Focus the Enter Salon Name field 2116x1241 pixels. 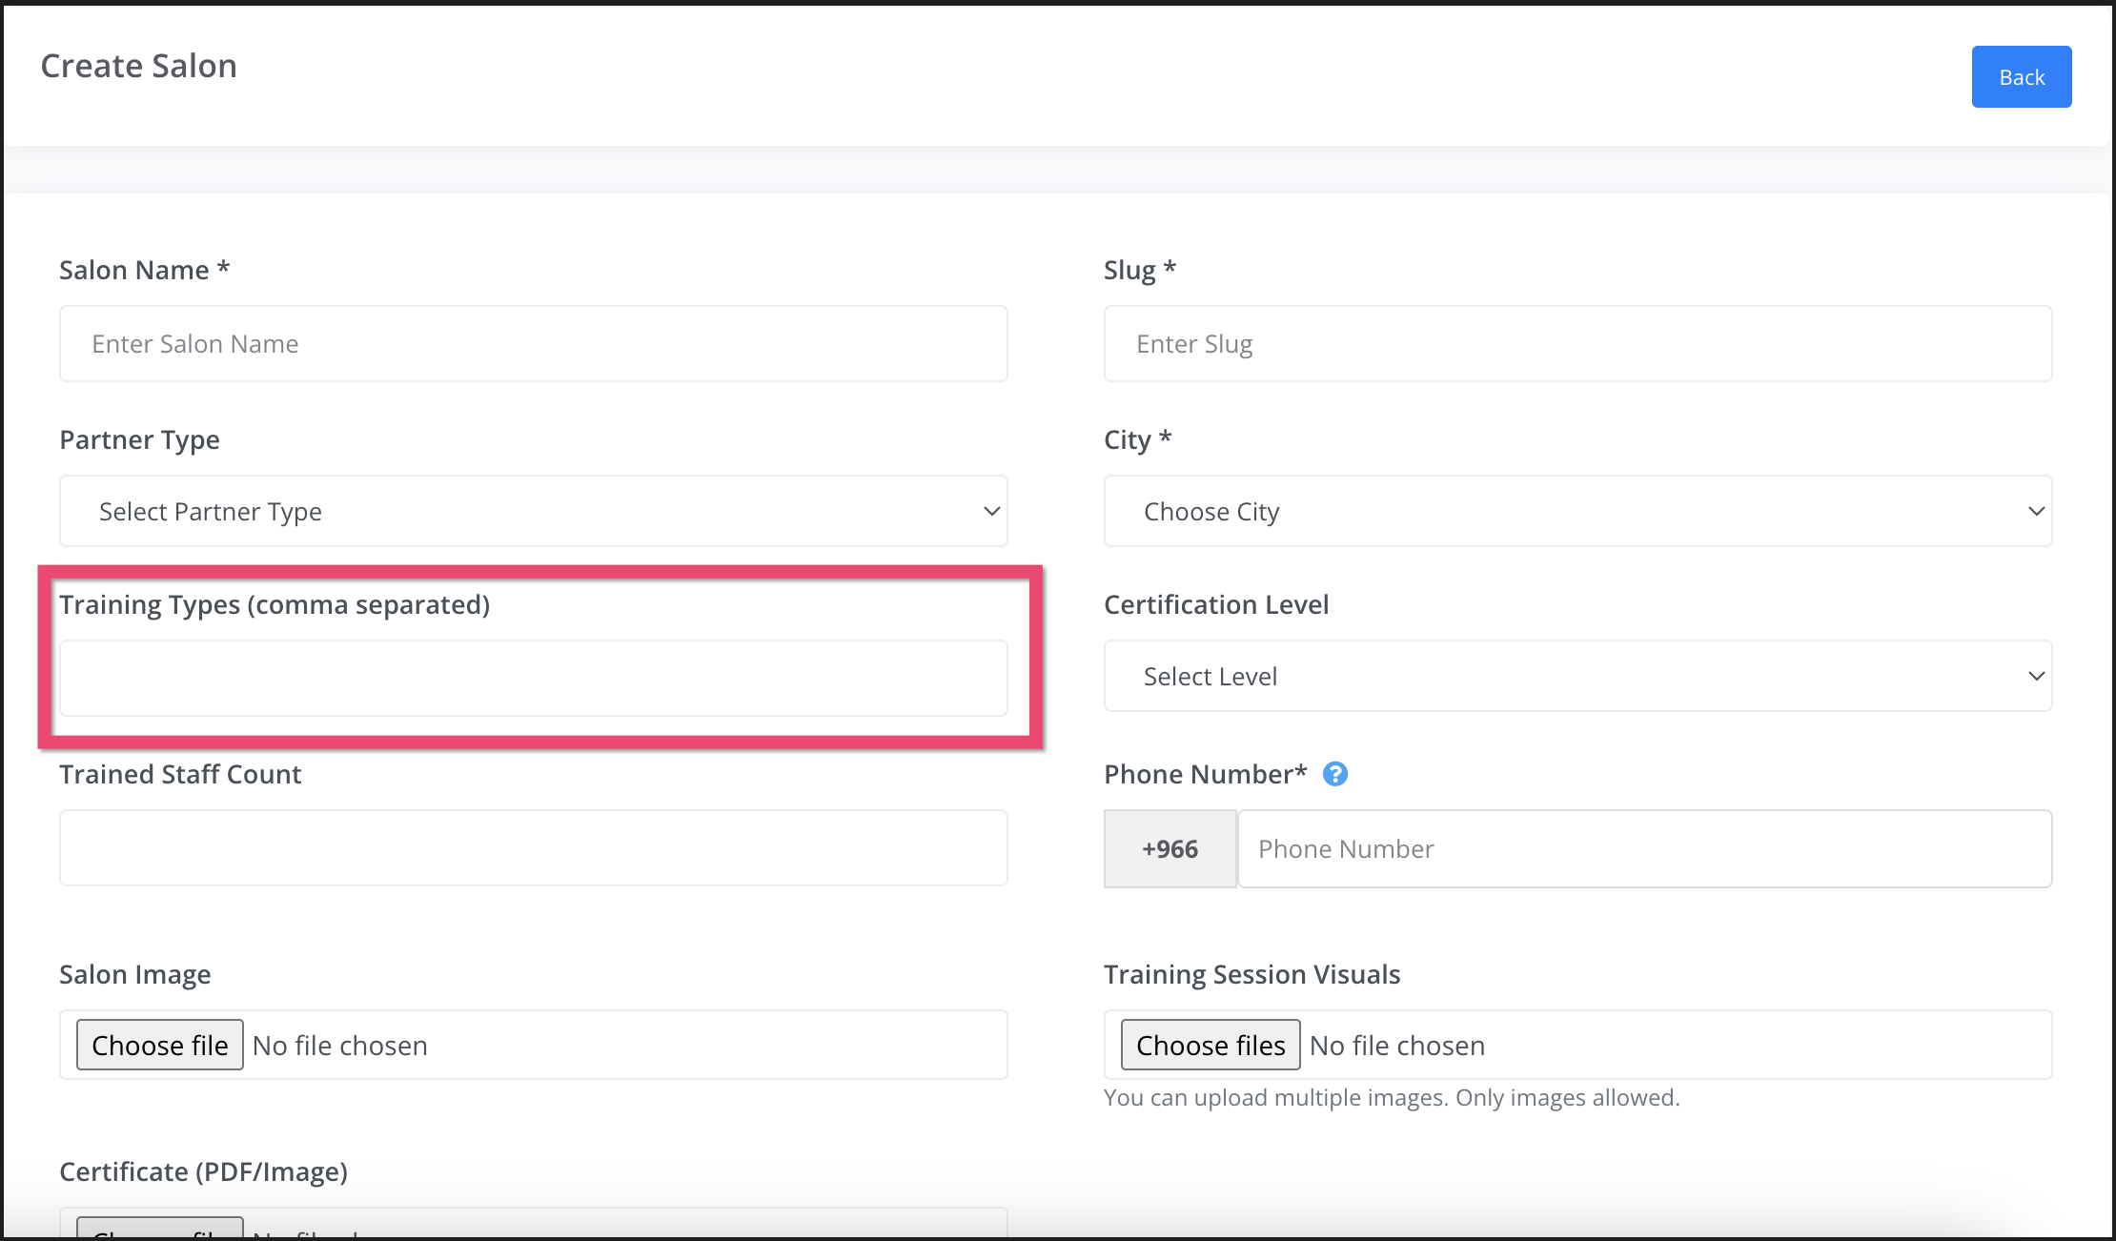pyautogui.click(x=533, y=344)
